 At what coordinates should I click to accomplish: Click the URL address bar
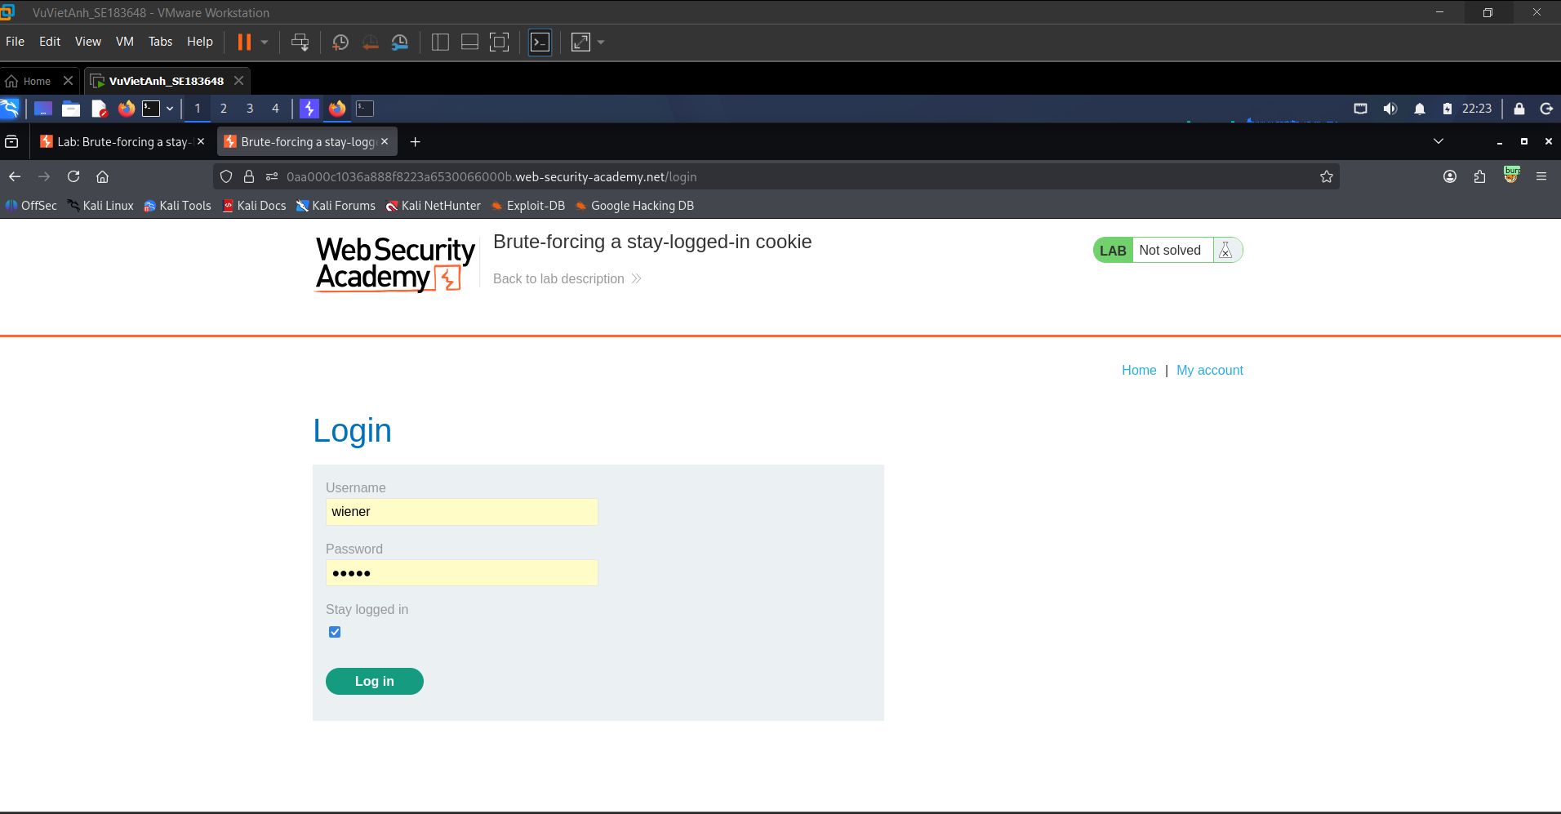tap(776, 176)
